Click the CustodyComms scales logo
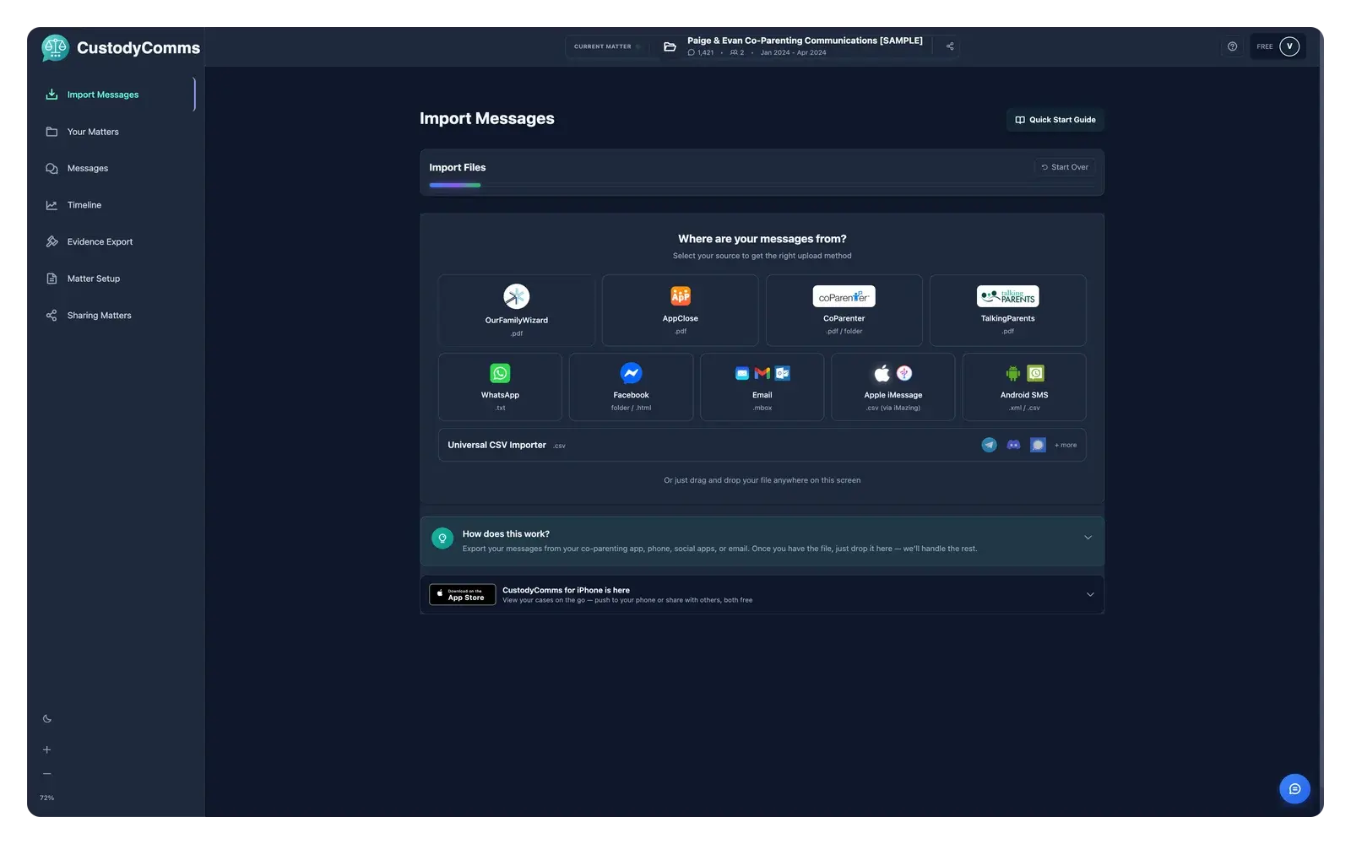This screenshot has width=1351, height=844. pos(55,48)
